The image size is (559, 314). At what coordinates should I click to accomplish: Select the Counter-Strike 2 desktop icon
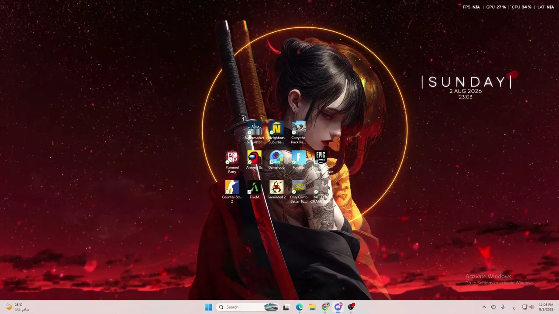point(232,192)
